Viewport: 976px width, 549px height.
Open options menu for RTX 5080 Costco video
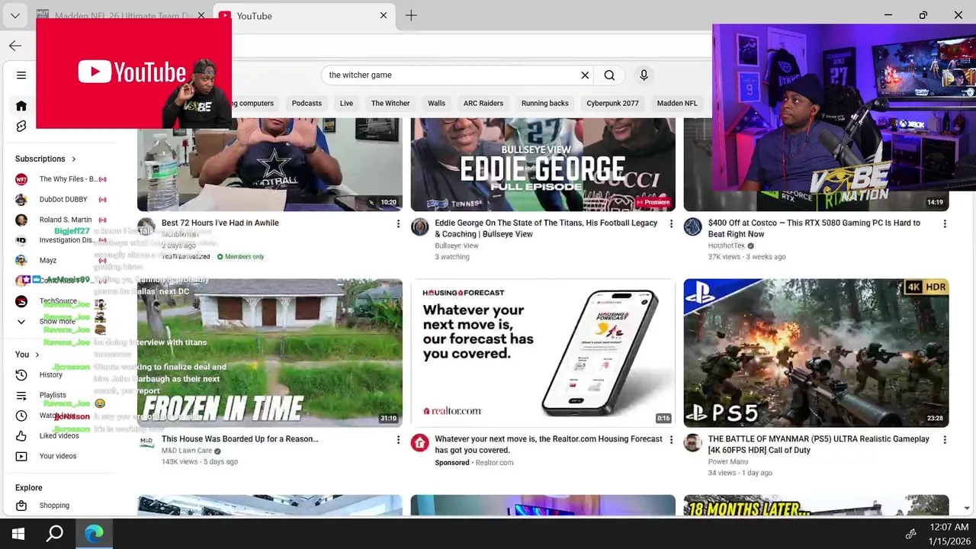(945, 223)
